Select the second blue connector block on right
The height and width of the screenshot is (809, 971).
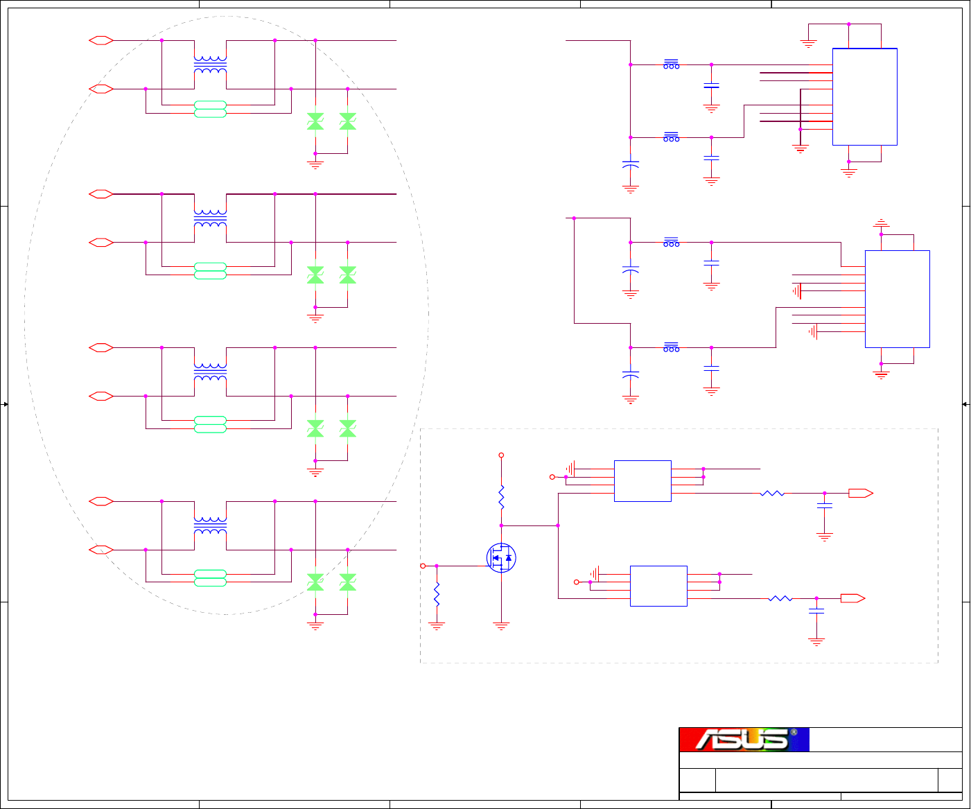(898, 299)
